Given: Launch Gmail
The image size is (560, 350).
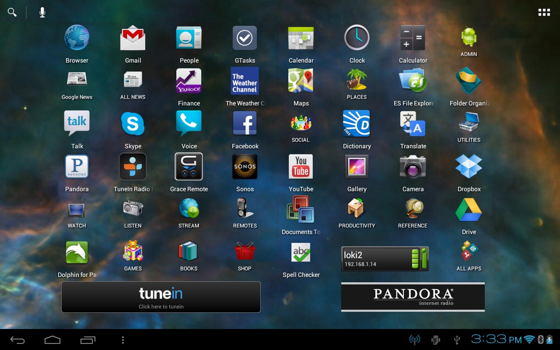Looking at the screenshot, I should click(x=133, y=38).
